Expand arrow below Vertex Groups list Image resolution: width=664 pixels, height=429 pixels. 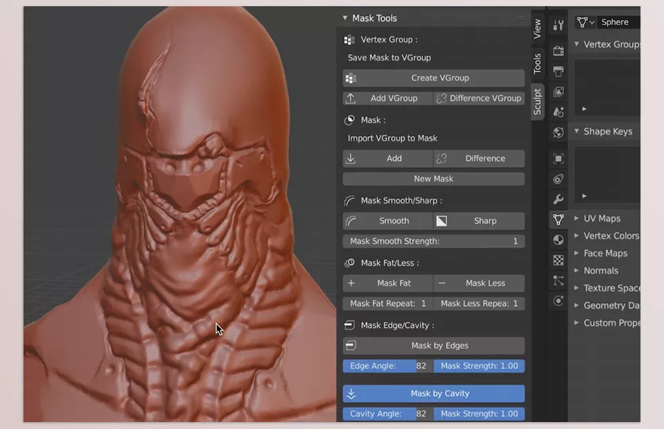(x=584, y=109)
